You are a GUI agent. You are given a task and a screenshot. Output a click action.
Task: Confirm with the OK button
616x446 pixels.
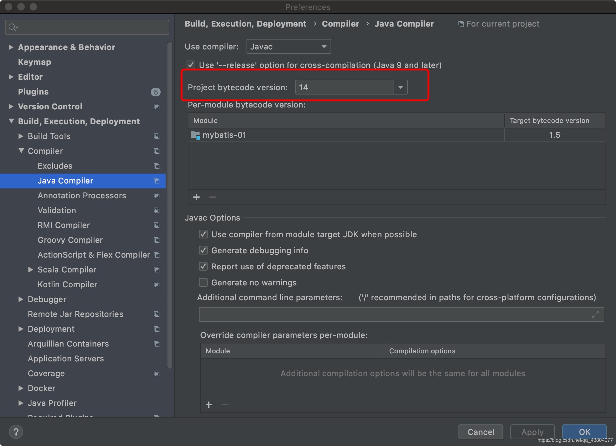[584, 432]
